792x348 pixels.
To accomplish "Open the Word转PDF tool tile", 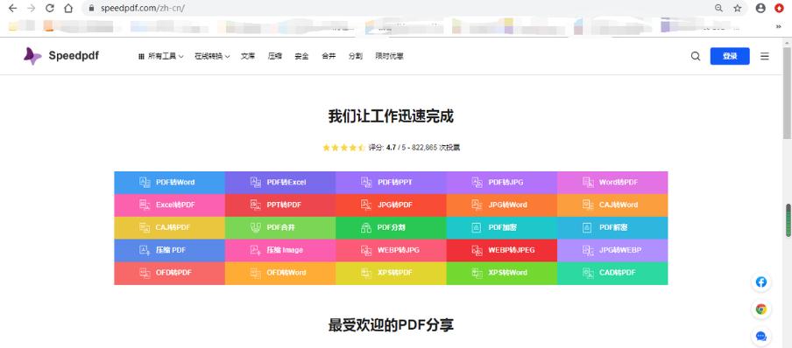I will pyautogui.click(x=612, y=183).
